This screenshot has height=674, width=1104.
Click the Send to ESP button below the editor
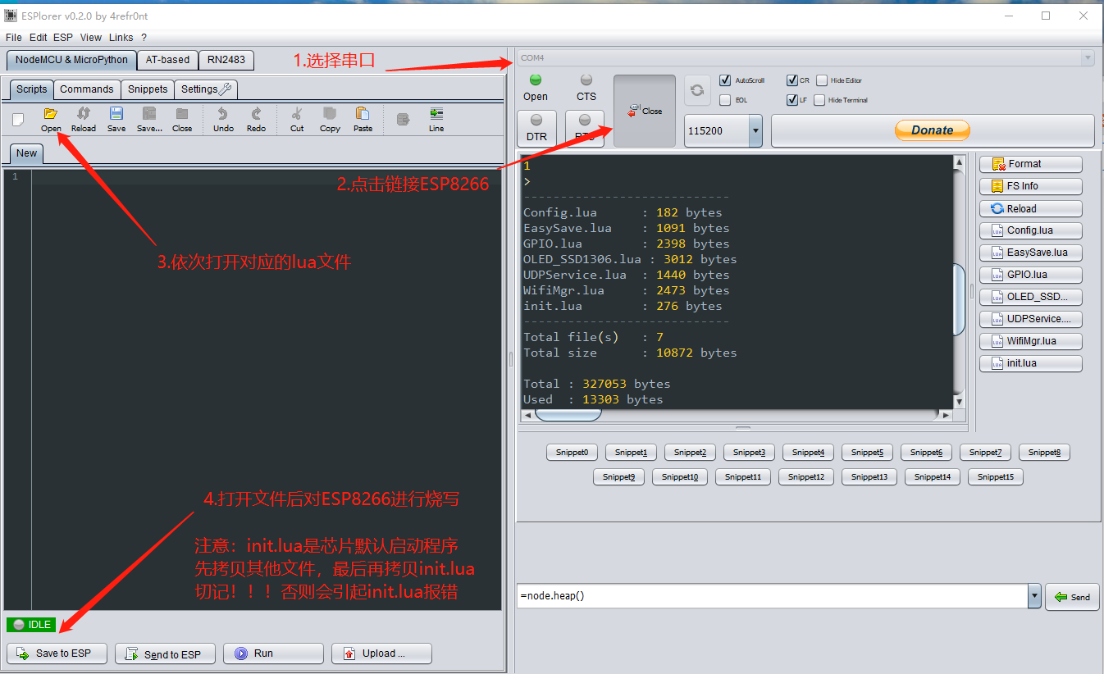tap(165, 654)
